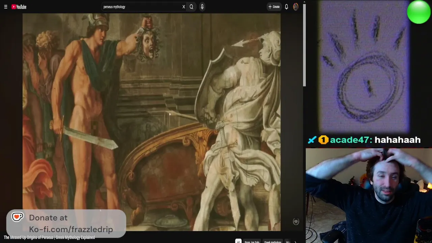Viewport: 432px width, 243px height.
Task: Click the webcam feed of the streamer
Action: (x=369, y=196)
